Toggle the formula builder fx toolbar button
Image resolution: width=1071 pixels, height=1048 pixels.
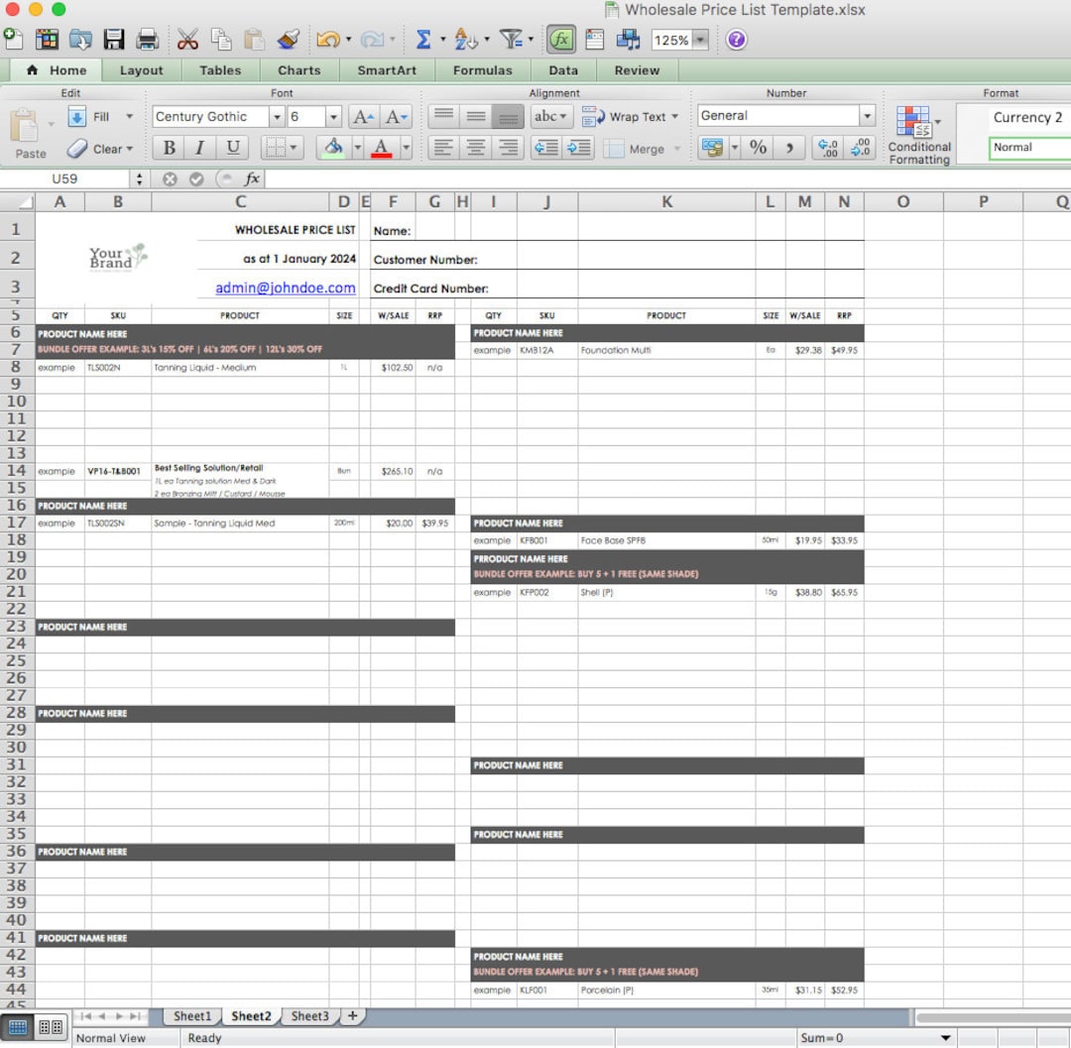tap(560, 39)
